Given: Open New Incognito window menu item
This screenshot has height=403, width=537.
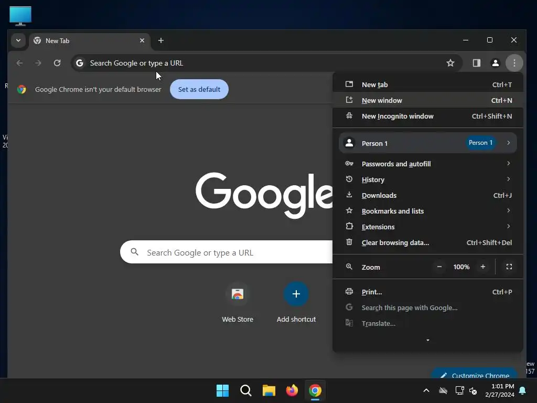Looking at the screenshot, I should pos(428,116).
